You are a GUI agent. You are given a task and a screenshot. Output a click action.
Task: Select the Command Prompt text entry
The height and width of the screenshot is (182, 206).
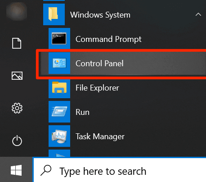[x=108, y=39]
